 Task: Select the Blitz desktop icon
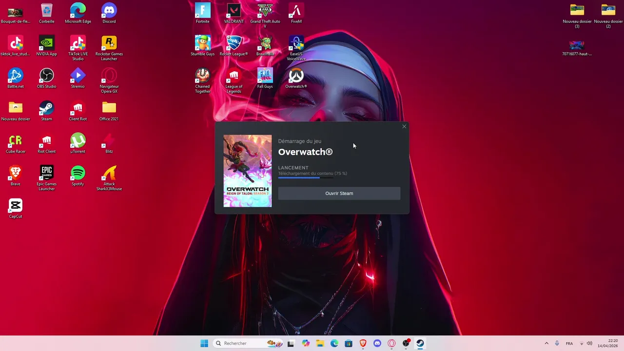[x=109, y=143]
